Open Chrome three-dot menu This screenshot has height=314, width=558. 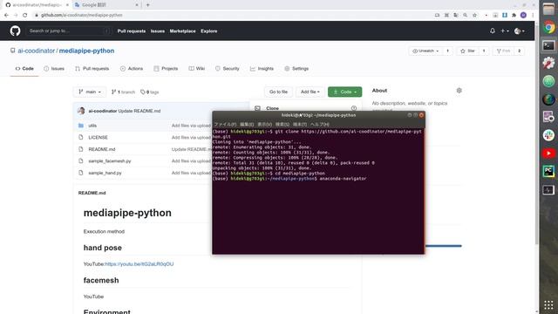point(533,15)
